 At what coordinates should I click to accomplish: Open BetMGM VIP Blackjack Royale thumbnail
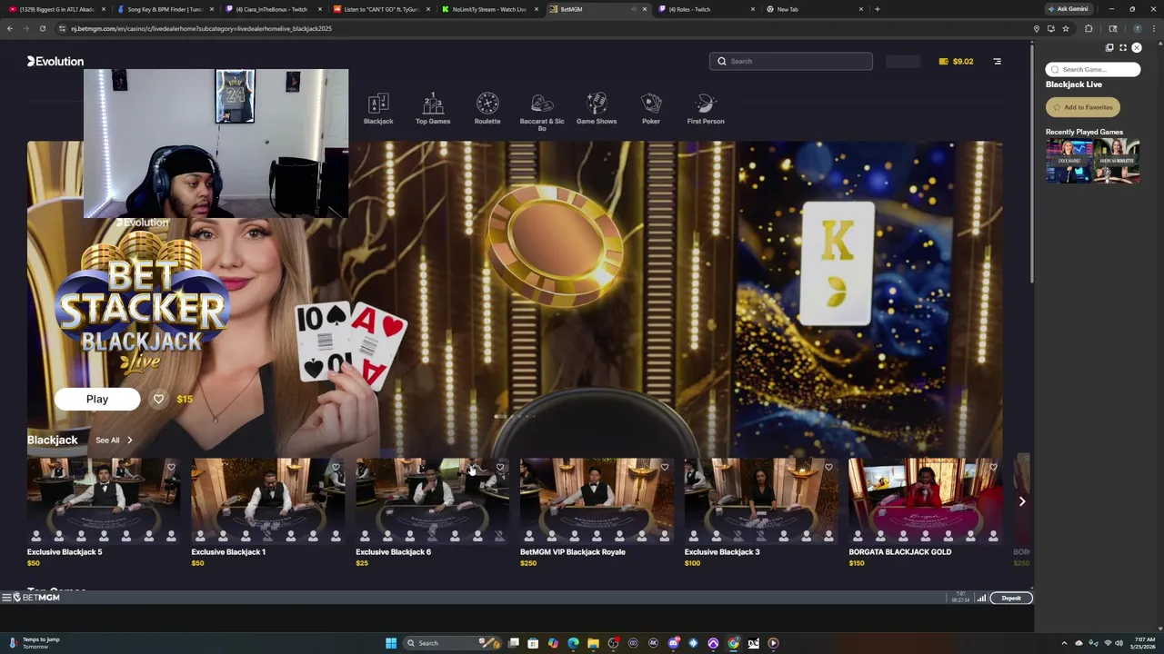[597, 500]
